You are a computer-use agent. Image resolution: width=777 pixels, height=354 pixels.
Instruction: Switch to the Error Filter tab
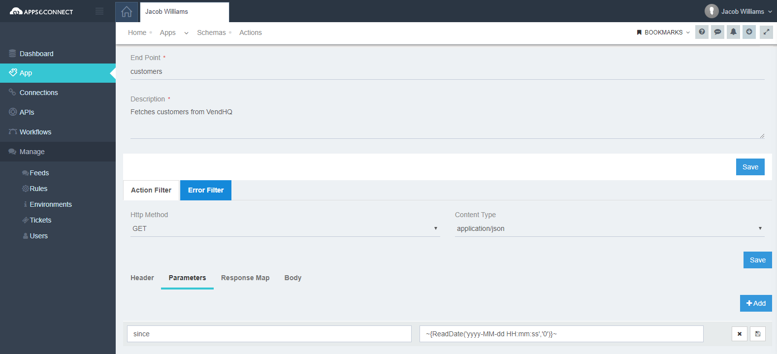click(x=206, y=190)
